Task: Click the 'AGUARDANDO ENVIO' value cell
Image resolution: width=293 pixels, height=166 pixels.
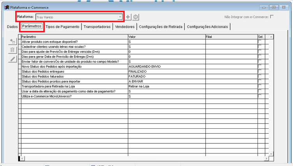Action: 167,66
